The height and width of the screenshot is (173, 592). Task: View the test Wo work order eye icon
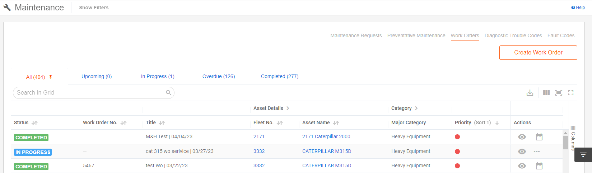click(x=522, y=166)
